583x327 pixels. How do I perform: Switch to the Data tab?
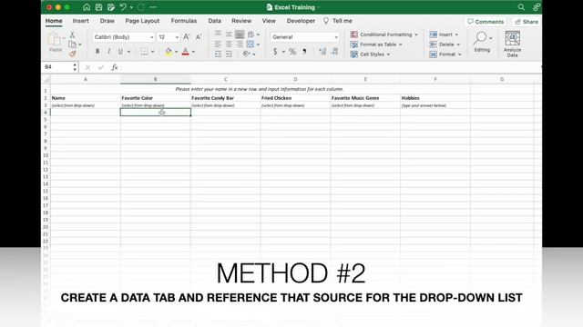pos(215,21)
